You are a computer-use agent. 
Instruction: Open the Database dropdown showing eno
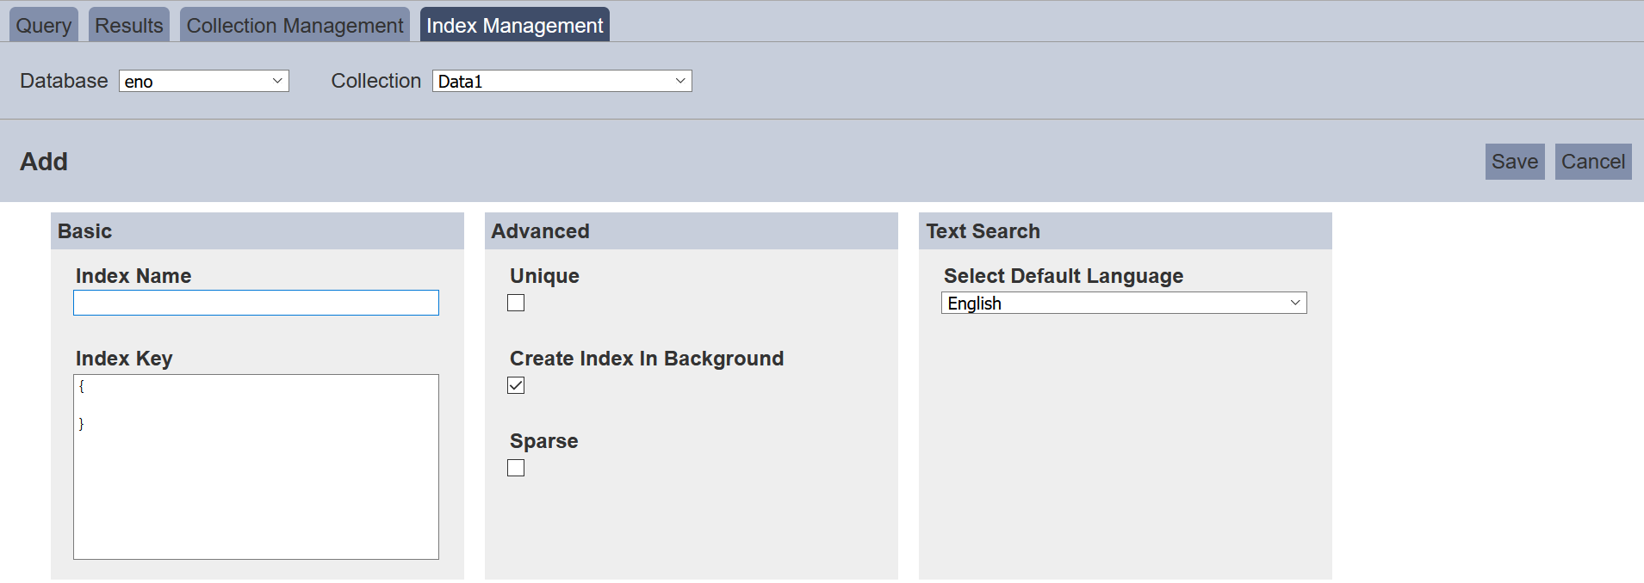[x=204, y=81]
